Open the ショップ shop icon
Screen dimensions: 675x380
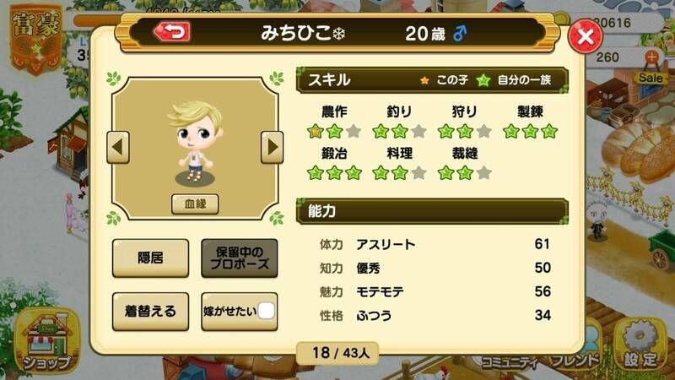47,342
